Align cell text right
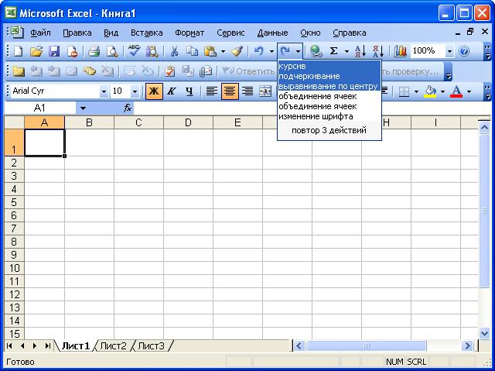This screenshot has height=371, width=495. pos(247,91)
